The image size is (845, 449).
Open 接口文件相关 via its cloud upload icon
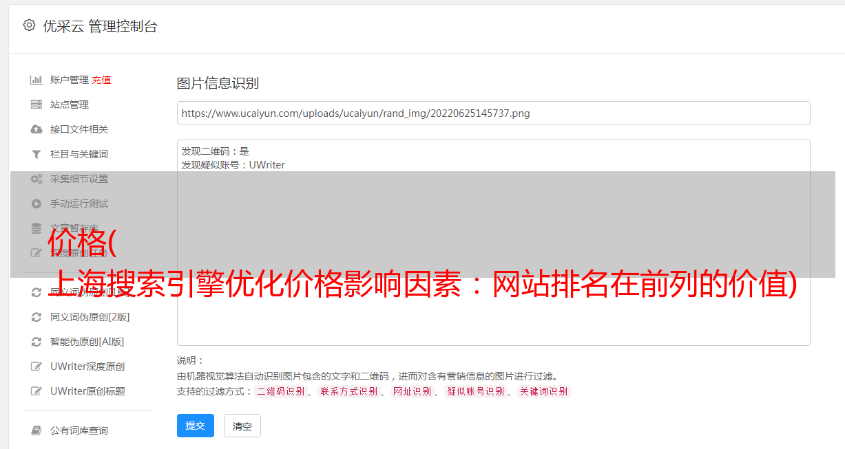coord(36,129)
